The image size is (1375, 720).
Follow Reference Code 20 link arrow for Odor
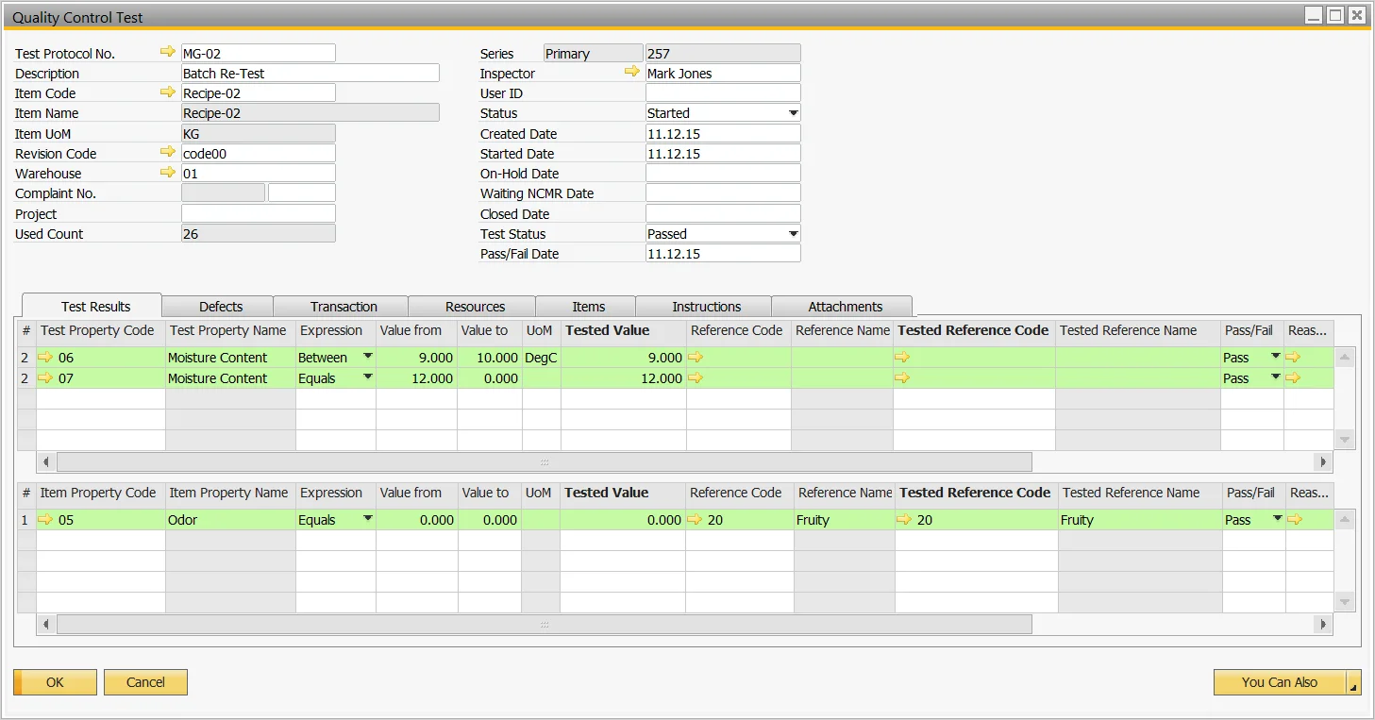coord(696,520)
